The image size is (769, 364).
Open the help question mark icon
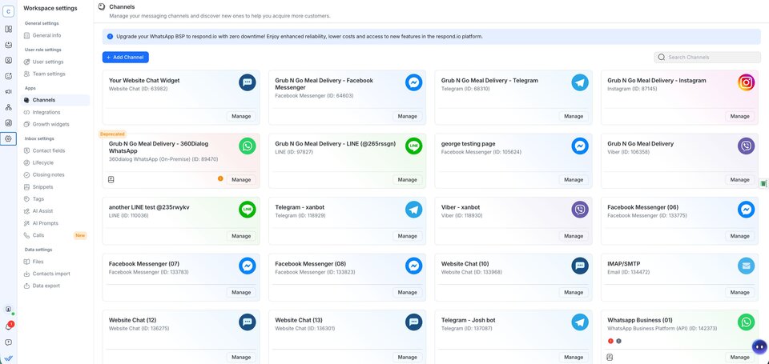[x=8, y=342]
